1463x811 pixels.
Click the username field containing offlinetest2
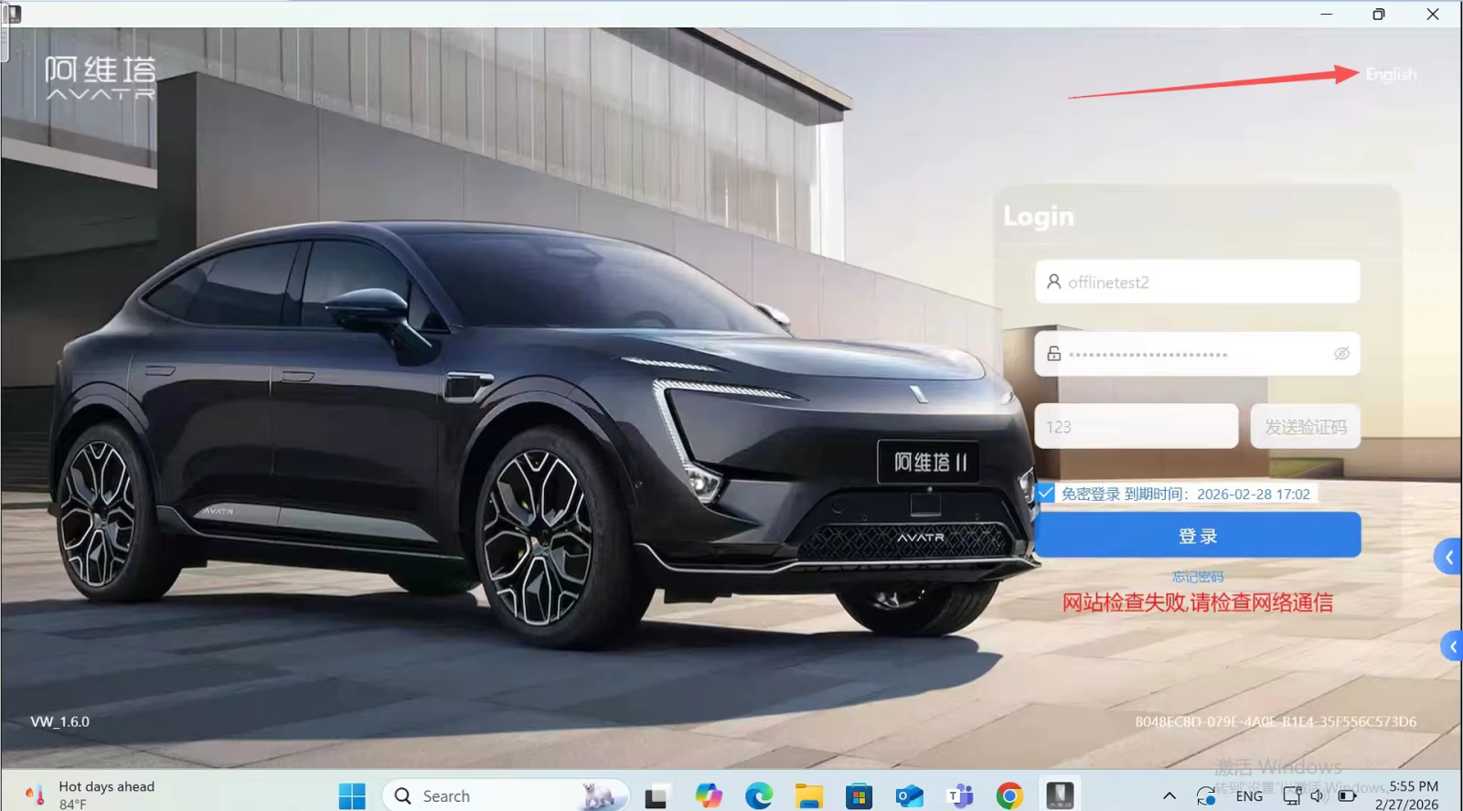click(1198, 283)
